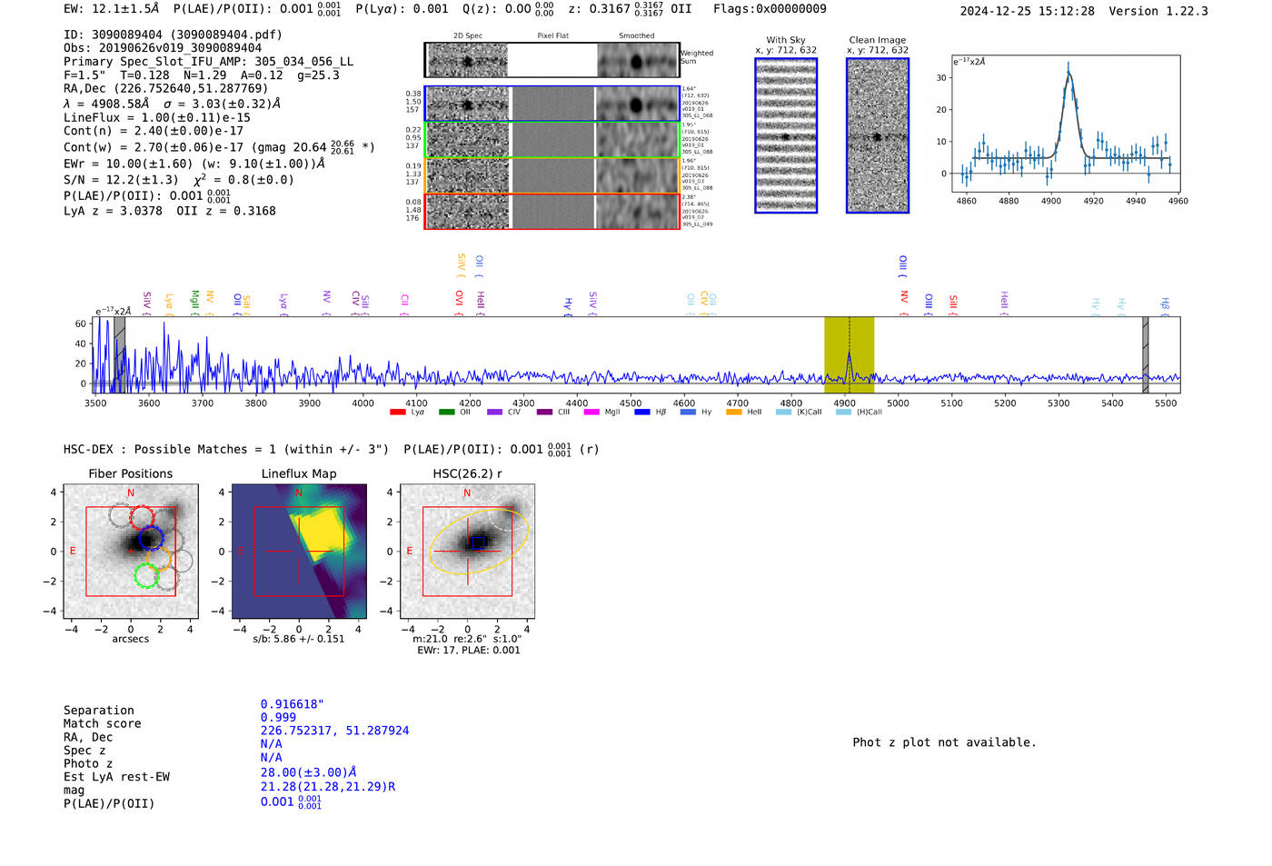The height and width of the screenshot is (866, 1272).
Task: Click the (K)CaII legend swatch
Action: (x=783, y=413)
